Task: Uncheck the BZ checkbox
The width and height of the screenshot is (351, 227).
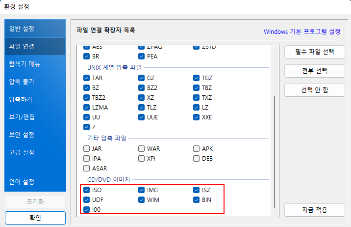Action: coord(86,87)
